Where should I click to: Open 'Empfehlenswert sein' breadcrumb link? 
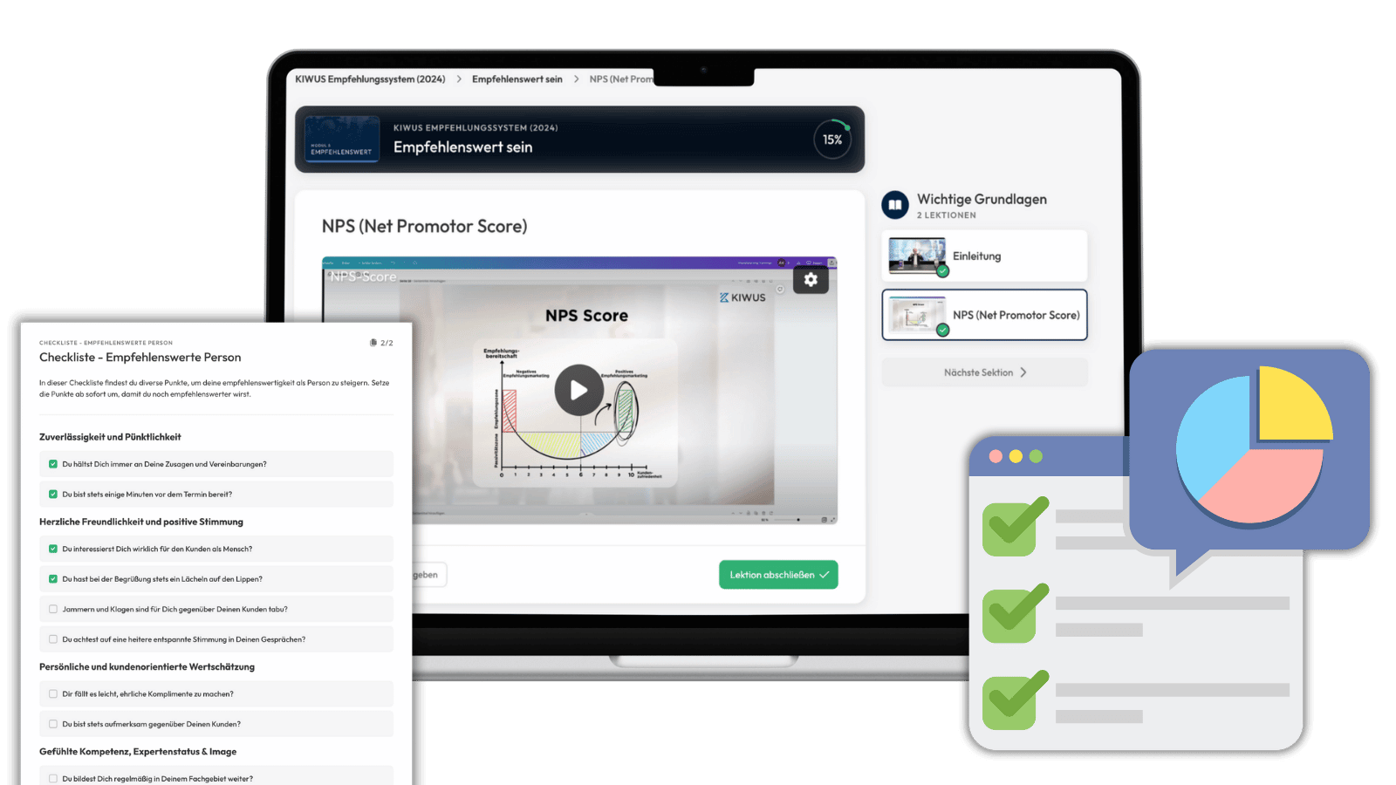pyautogui.click(x=517, y=79)
